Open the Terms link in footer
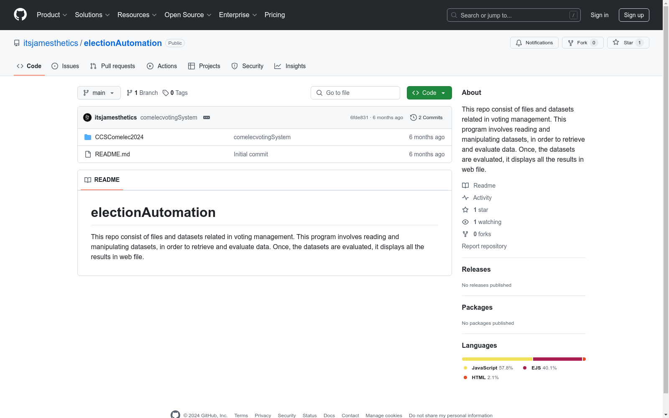 (x=241, y=415)
